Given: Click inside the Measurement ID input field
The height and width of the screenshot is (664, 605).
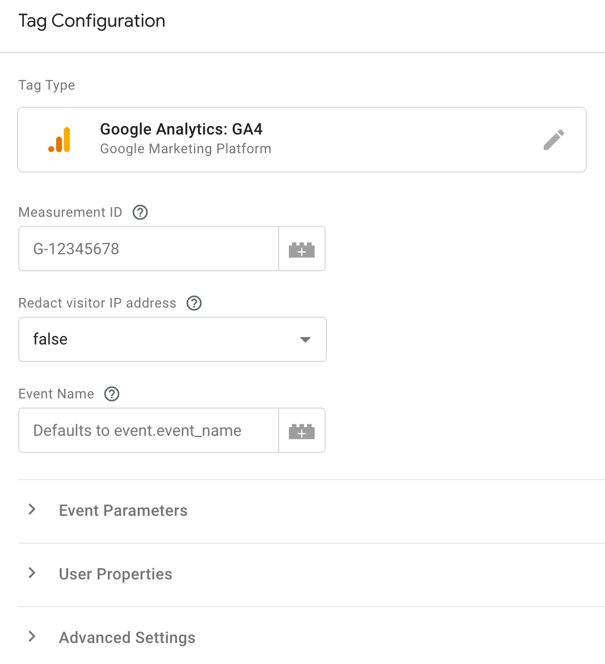Looking at the screenshot, I should coord(148,249).
